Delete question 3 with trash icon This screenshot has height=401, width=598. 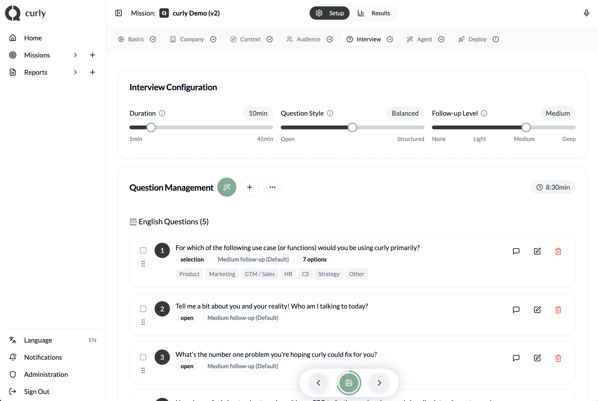558,358
